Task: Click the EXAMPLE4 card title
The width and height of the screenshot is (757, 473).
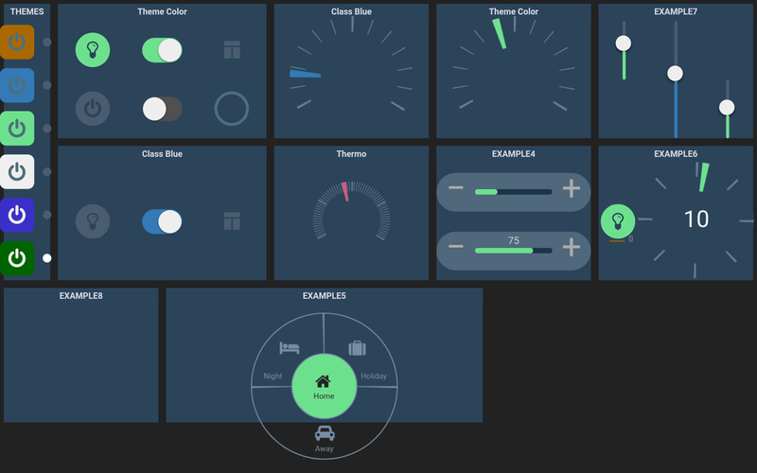Action: (514, 154)
